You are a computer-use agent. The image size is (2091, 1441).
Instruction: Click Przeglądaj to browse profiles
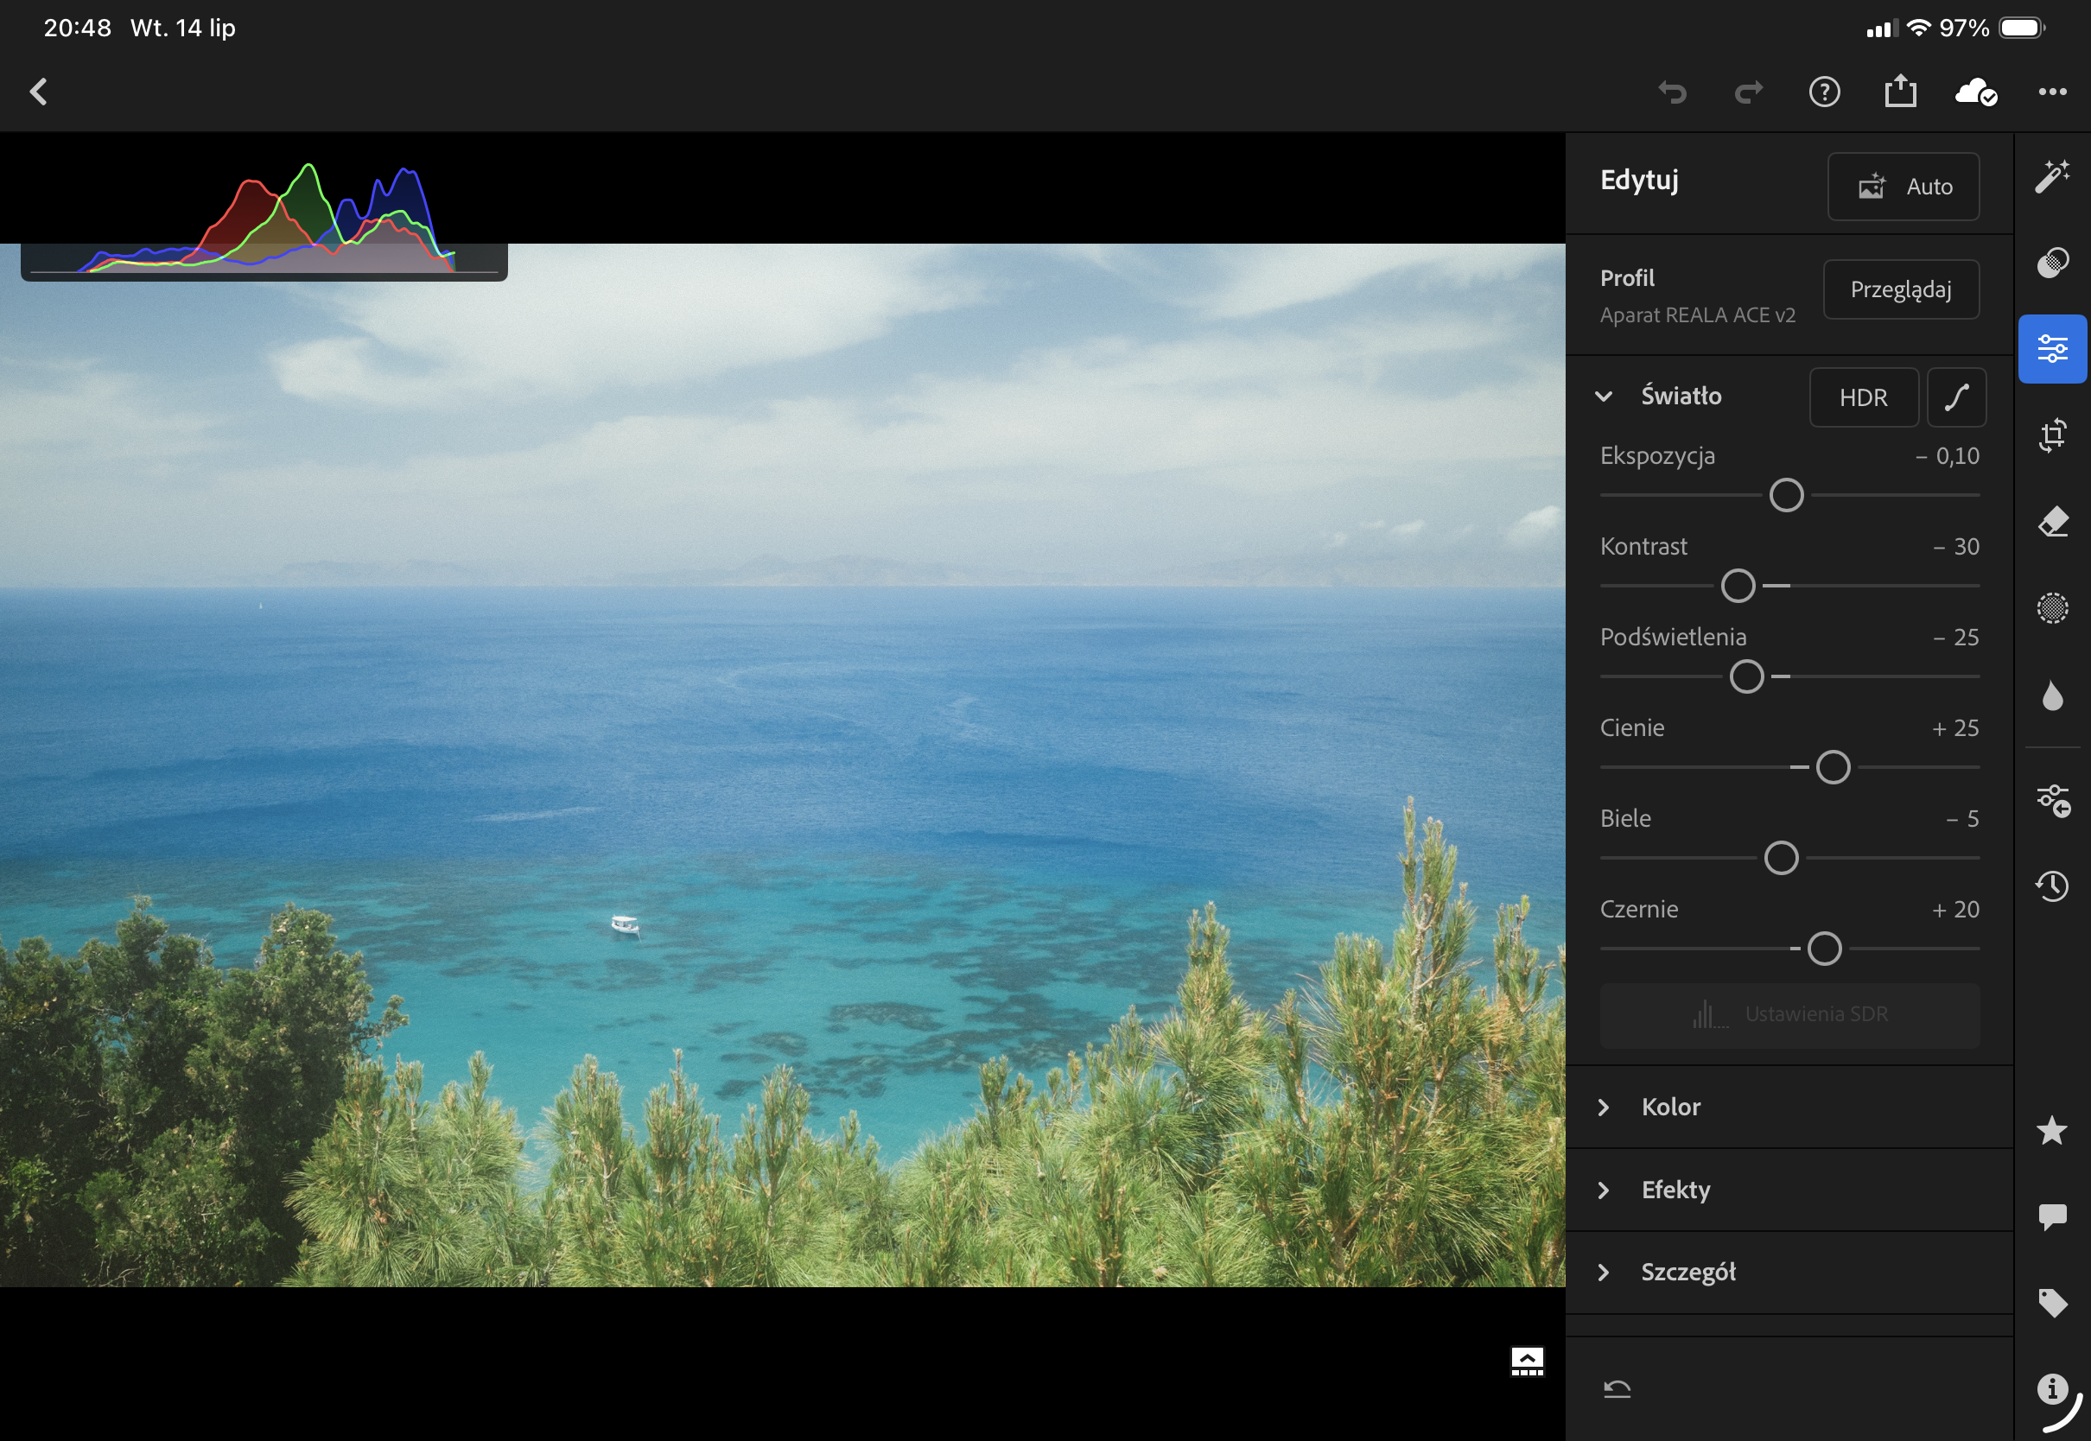(1901, 289)
